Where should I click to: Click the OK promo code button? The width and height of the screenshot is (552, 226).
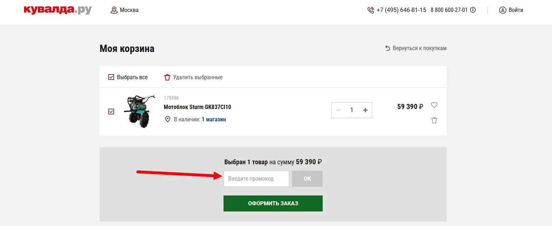click(x=307, y=179)
